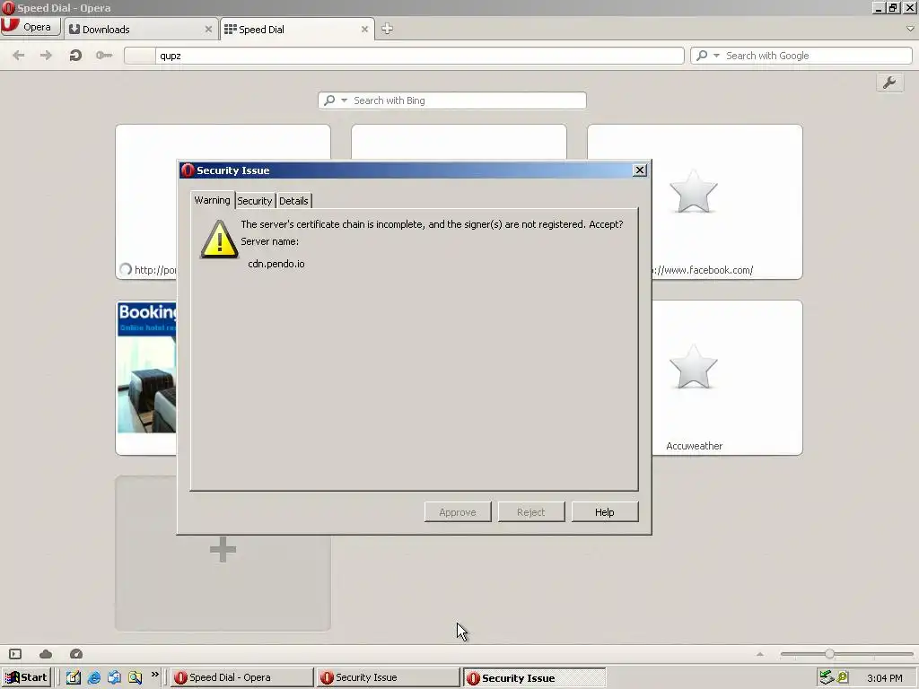Select first Security Issue taskbar button

click(388, 678)
